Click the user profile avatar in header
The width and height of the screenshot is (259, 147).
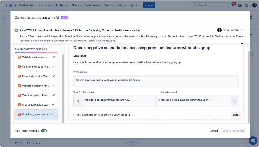[254, 5]
